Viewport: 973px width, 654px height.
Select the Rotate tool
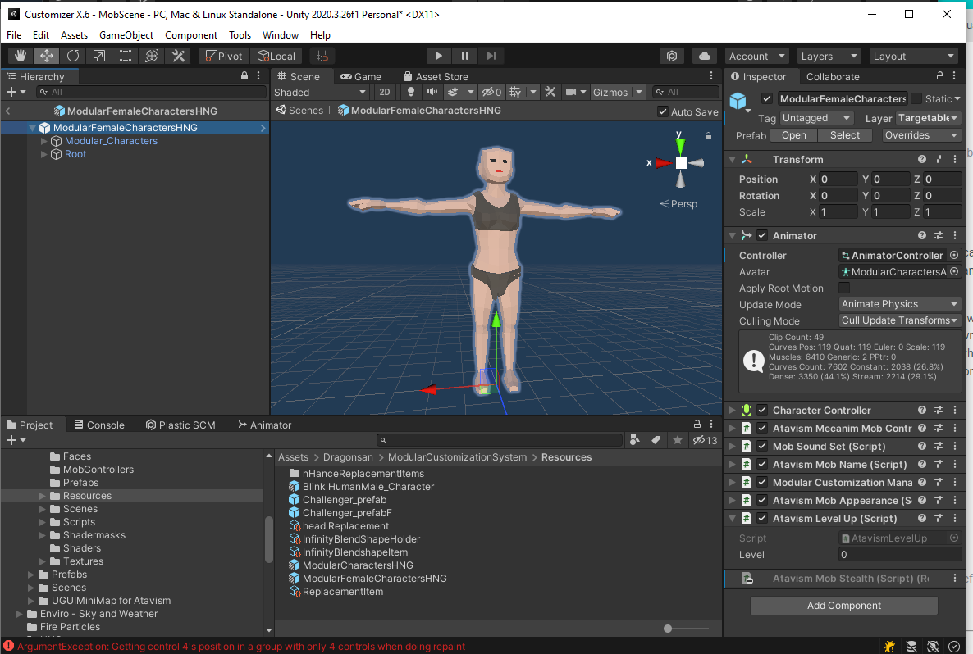tap(73, 56)
